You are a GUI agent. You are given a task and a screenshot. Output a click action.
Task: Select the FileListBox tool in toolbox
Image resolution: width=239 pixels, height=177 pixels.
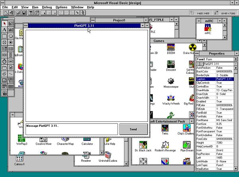click(11, 68)
